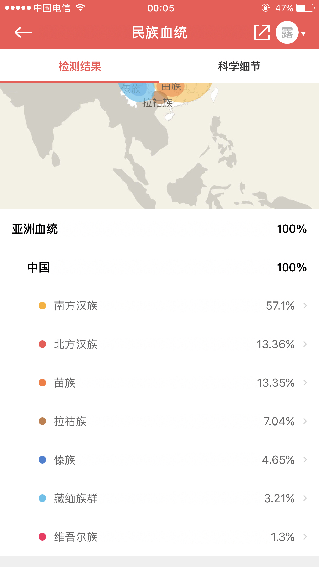
Task: Tap the 露 profile avatar
Action: point(287,32)
